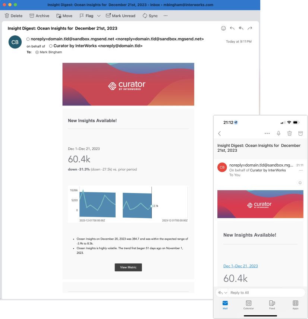The width and height of the screenshot is (308, 319).
Task: Open message options dots under 21:11
Action: coord(301,170)
